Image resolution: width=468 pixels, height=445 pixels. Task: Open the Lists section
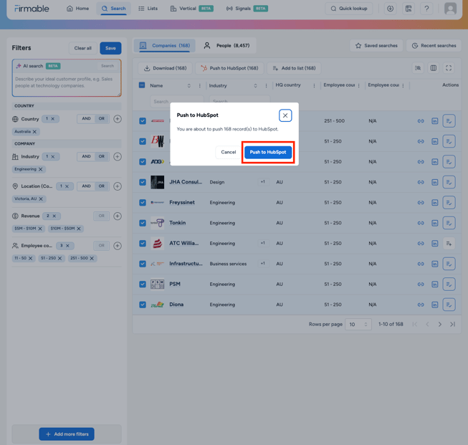148,9
